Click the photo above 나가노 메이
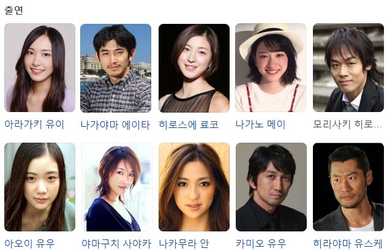The height and width of the screenshot is (251, 387). coord(271,67)
